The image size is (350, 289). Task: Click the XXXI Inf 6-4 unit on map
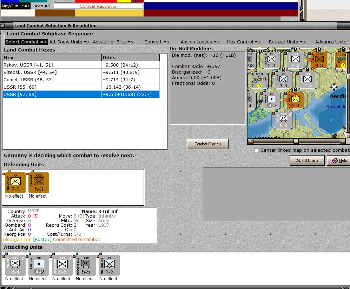tap(295, 60)
